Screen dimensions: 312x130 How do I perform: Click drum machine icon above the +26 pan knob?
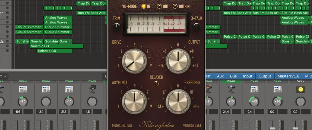277,89
